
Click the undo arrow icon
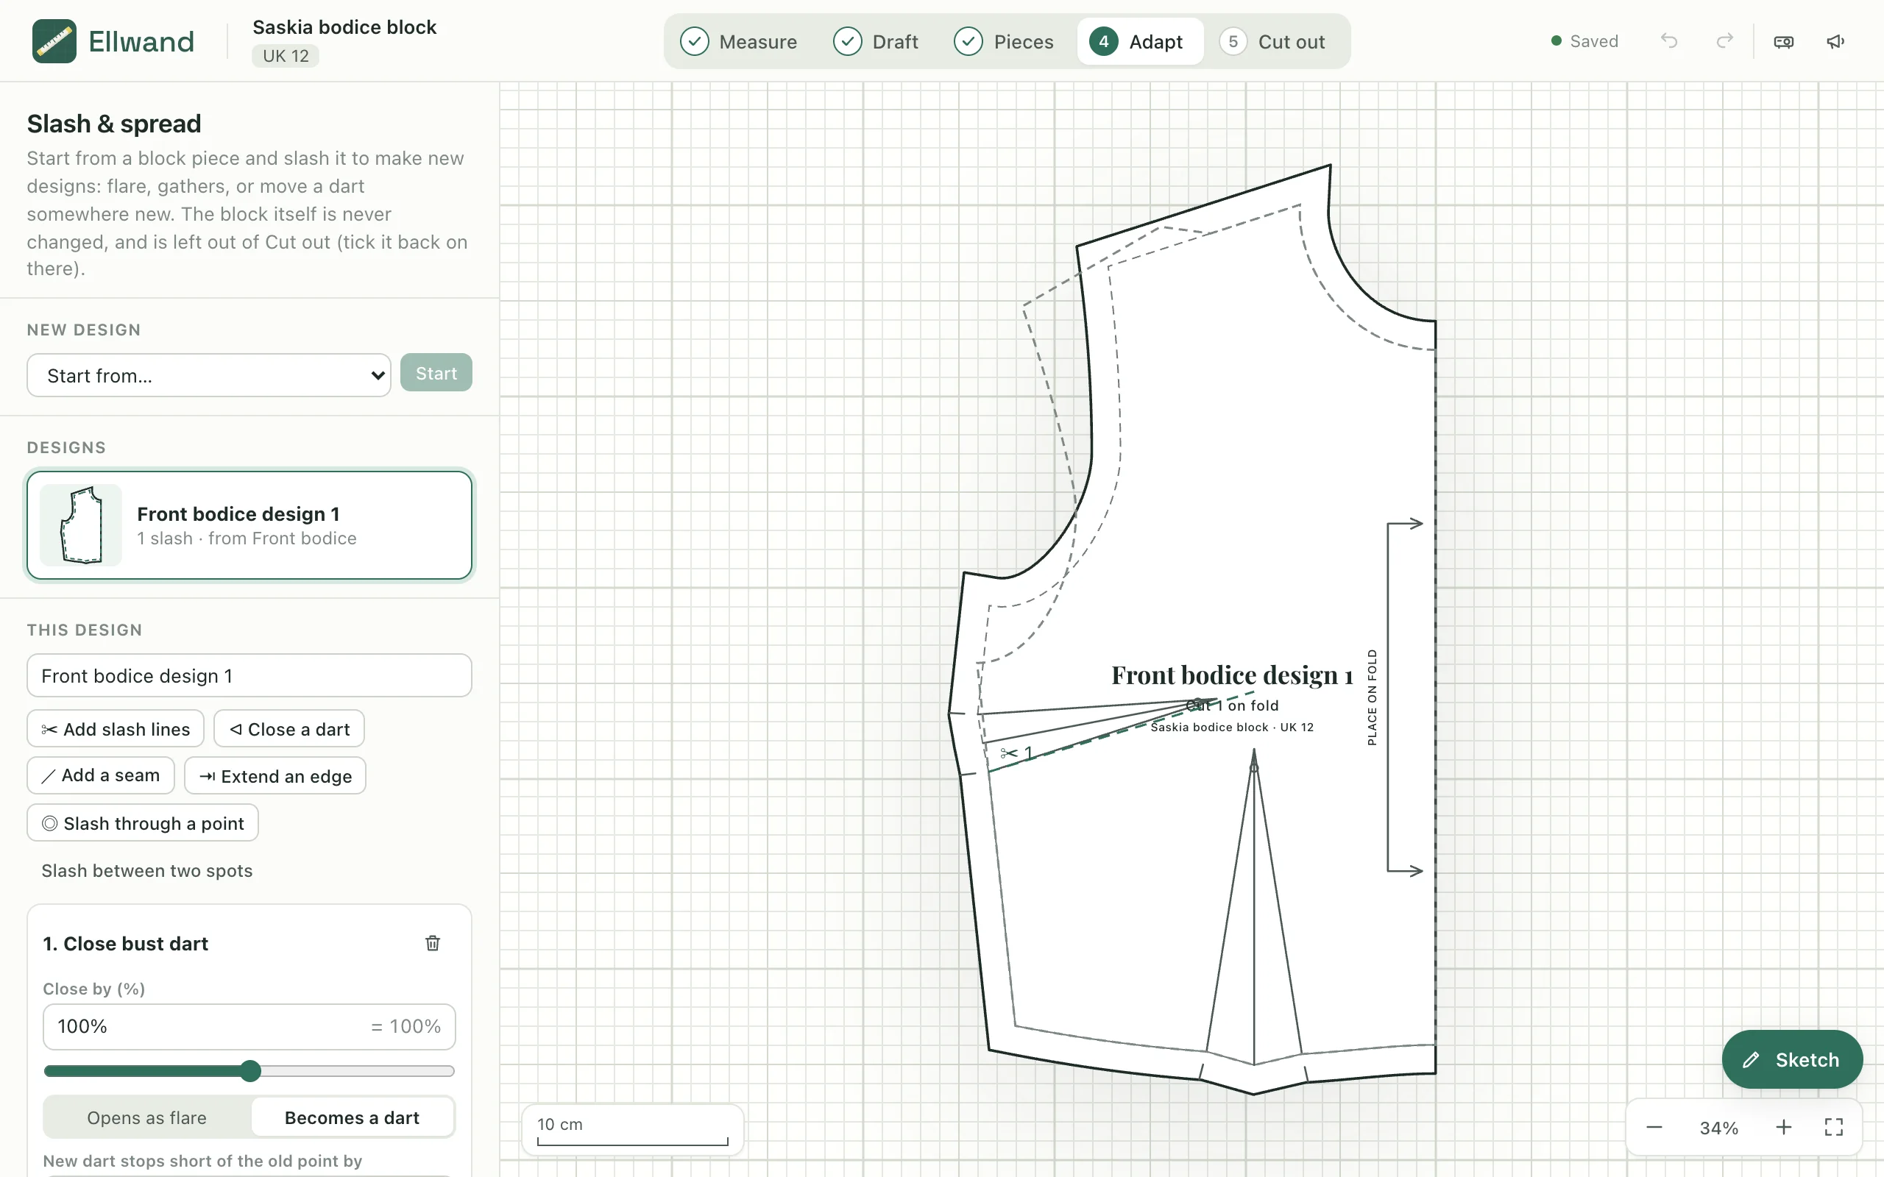(1668, 41)
